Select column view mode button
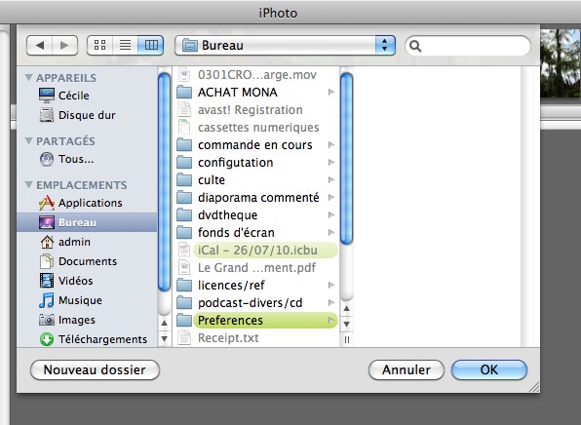The width and height of the screenshot is (581, 425). pos(151,45)
